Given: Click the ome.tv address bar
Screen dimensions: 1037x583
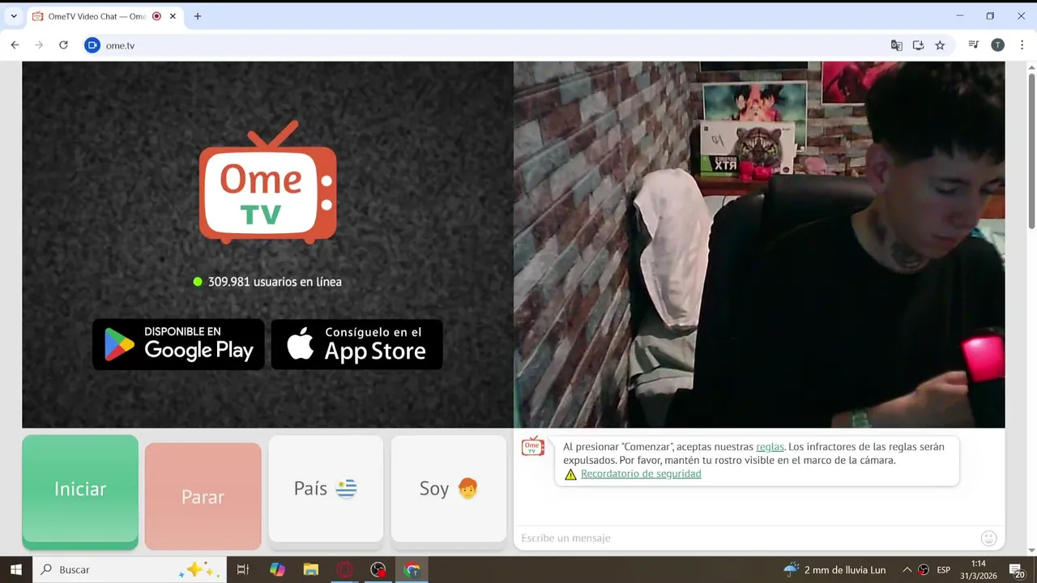Looking at the screenshot, I should 486,45.
